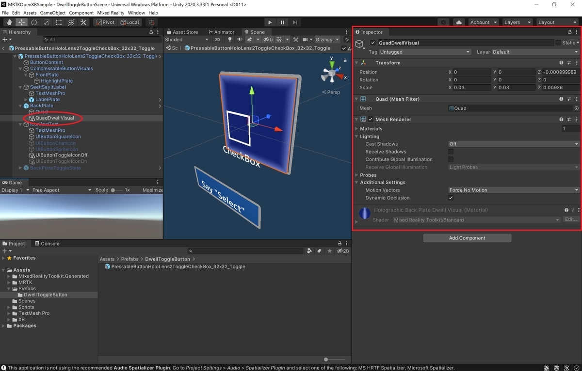The width and height of the screenshot is (582, 371).
Task: Click the shader Edit button
Action: pos(571,219)
